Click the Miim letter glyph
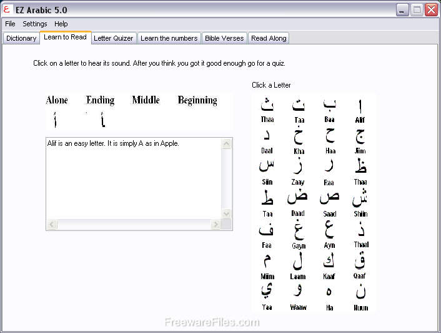Screen dimensions: 441x333 point(267,261)
